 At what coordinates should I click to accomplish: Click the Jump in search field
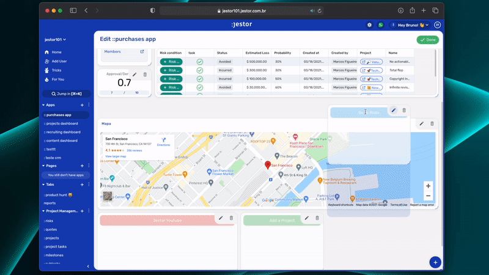click(67, 94)
